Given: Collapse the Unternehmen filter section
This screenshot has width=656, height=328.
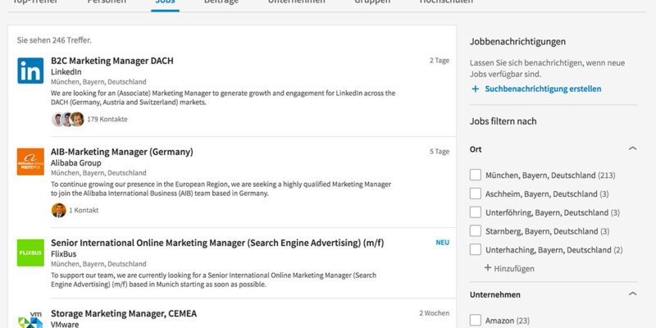Looking at the screenshot, I should (x=632, y=294).
